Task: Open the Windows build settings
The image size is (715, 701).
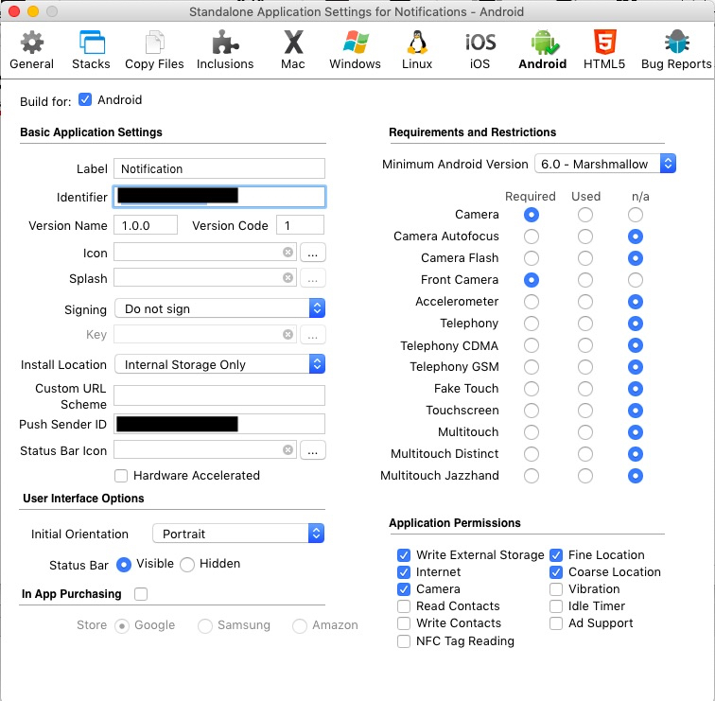Action: click(x=355, y=49)
